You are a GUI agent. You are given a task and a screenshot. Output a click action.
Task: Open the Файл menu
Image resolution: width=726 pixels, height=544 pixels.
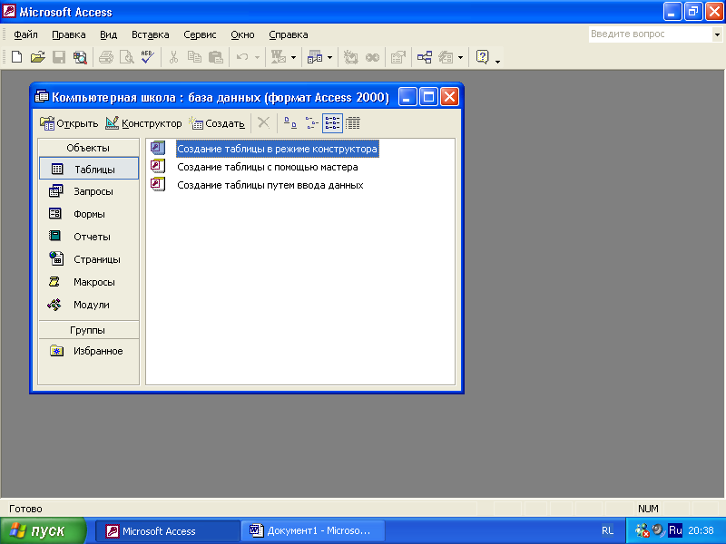click(x=25, y=34)
